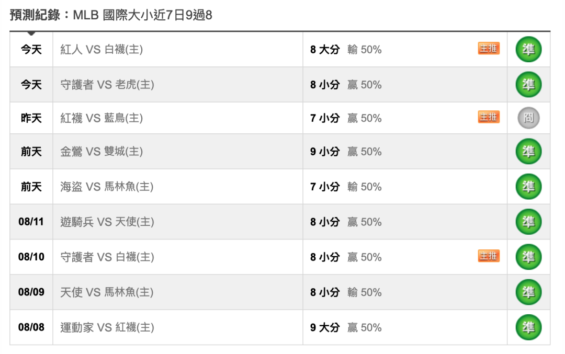
Task: Select the 9 大分 prediction on 08/08
Action: [x=325, y=327]
